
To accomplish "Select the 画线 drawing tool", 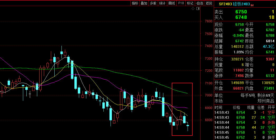I will (172, 3).
